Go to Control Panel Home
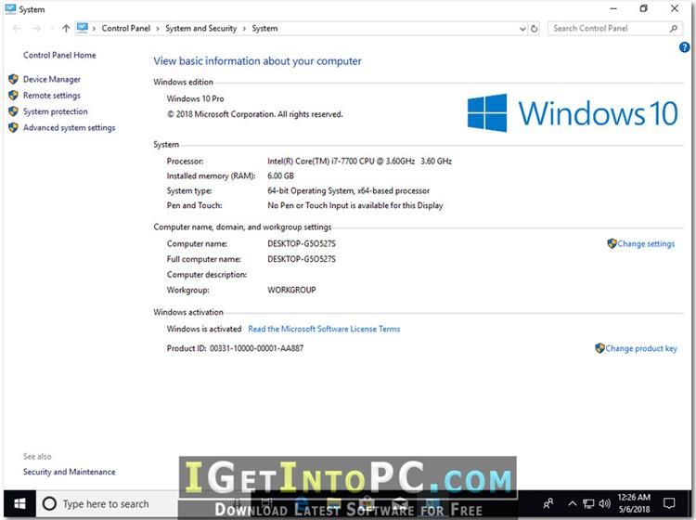This screenshot has height=520, width=696. pyautogui.click(x=59, y=55)
